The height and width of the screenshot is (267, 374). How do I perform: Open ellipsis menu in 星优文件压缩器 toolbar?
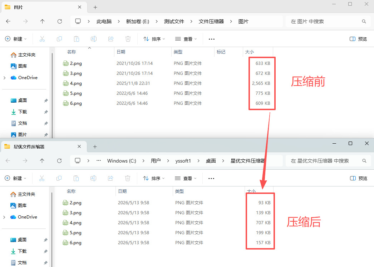(211, 178)
